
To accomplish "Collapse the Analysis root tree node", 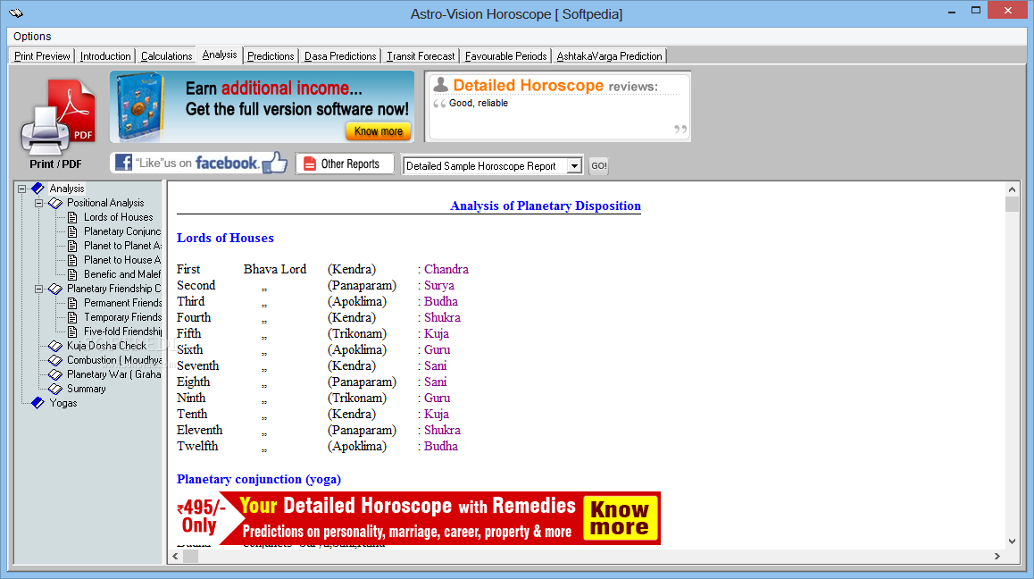I will click(21, 189).
